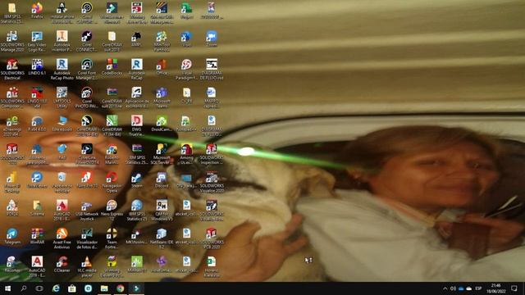Open the CodeBlocks desktop shortcut
This screenshot has width=525, height=295.
pos(112,67)
